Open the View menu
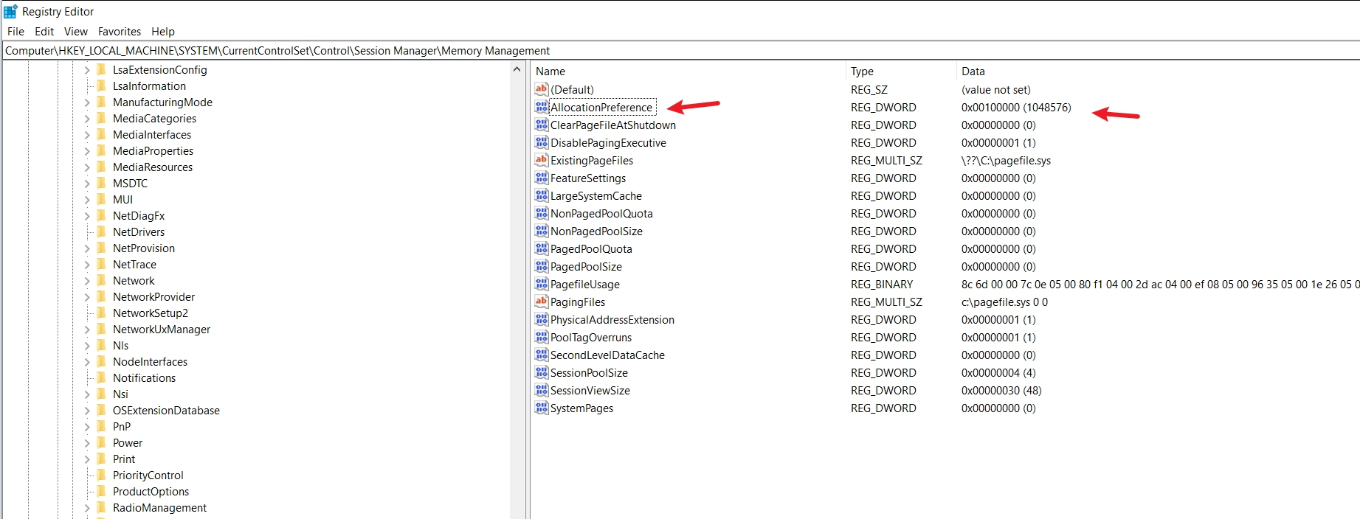The width and height of the screenshot is (1360, 519). (76, 32)
